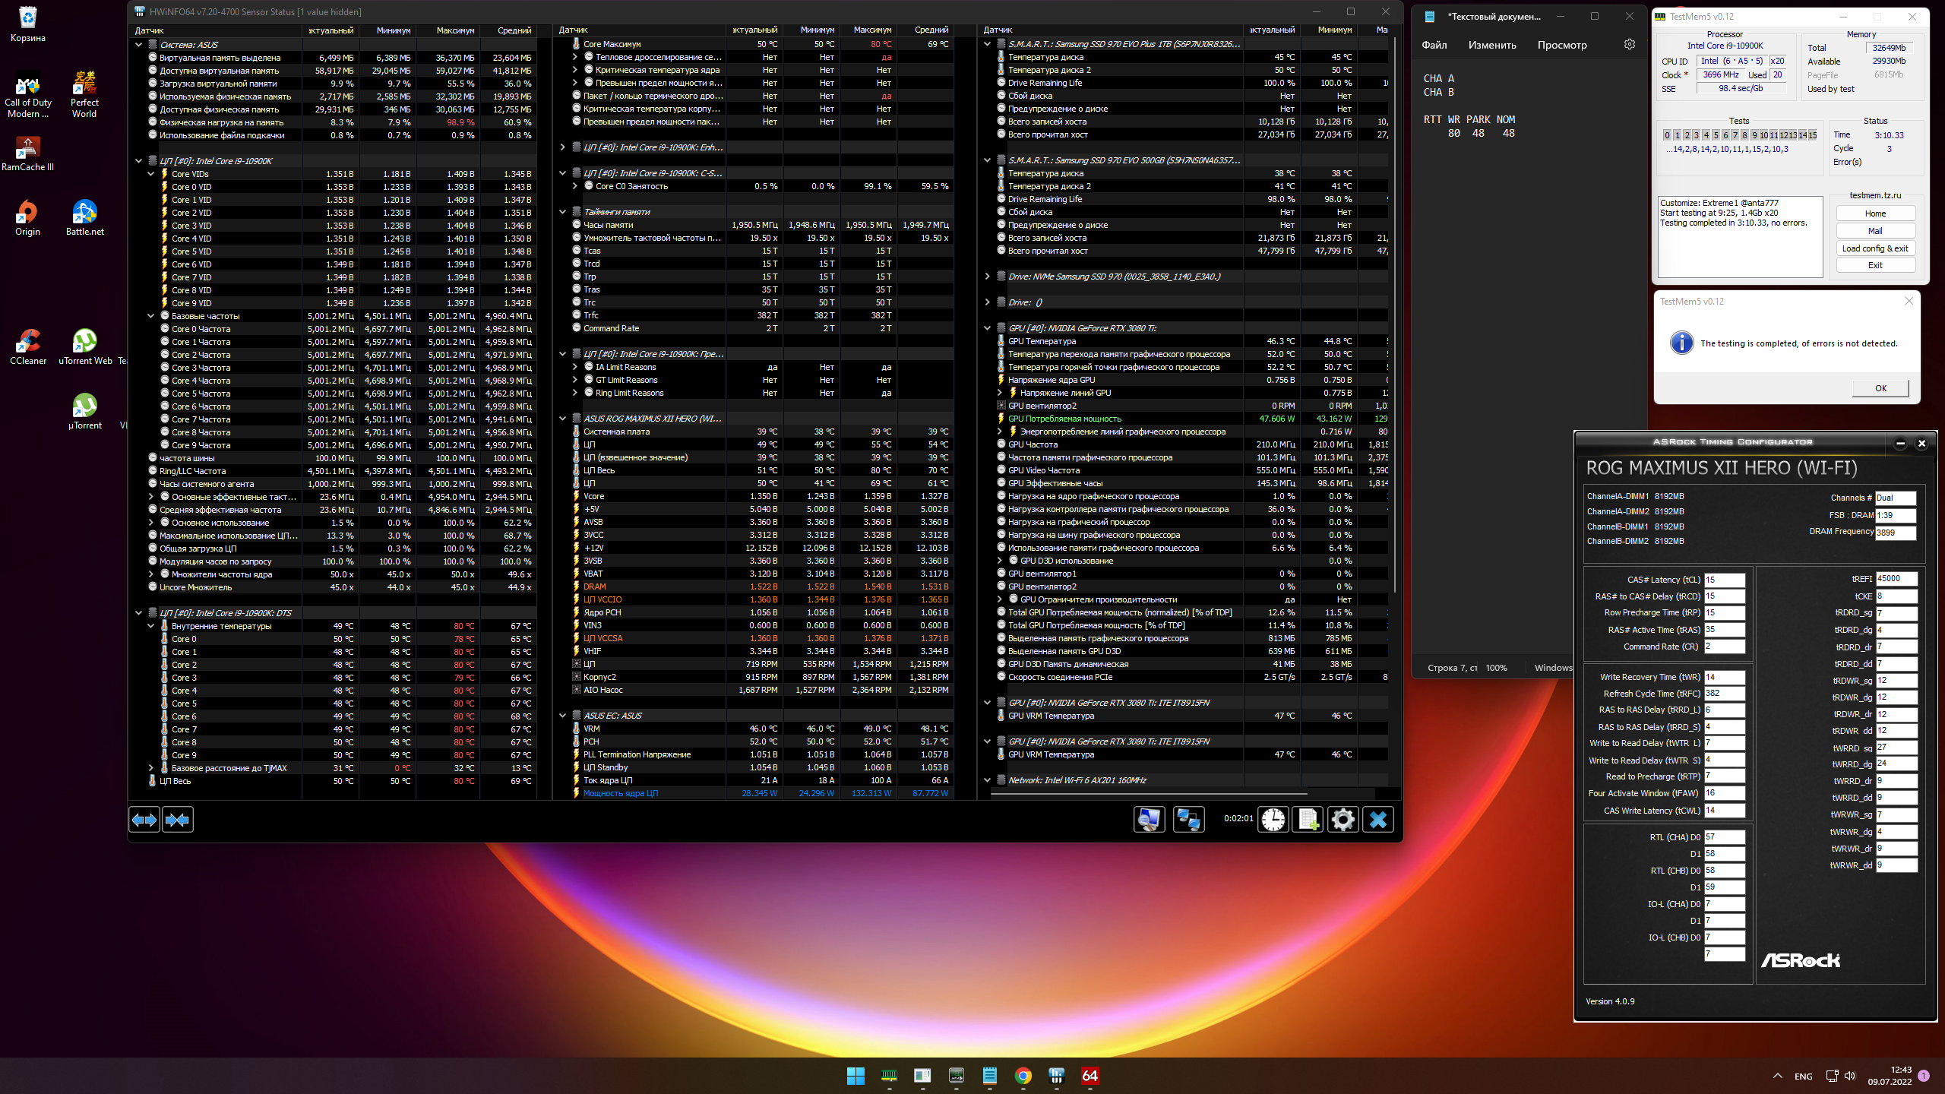The width and height of the screenshot is (1945, 1094).
Task: Click the tREFI value input field
Action: (x=1896, y=579)
